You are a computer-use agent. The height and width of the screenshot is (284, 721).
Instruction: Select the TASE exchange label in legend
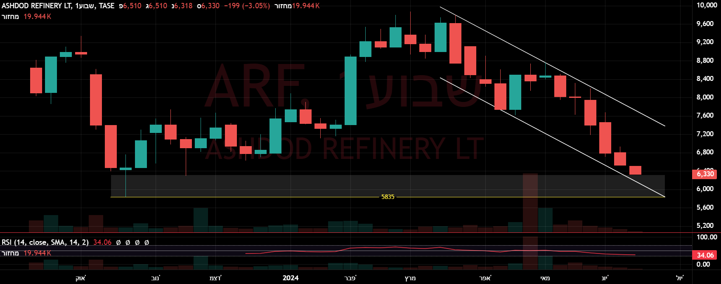pyautogui.click(x=106, y=6)
